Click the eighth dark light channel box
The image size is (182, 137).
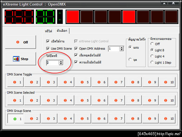click(x=171, y=17)
